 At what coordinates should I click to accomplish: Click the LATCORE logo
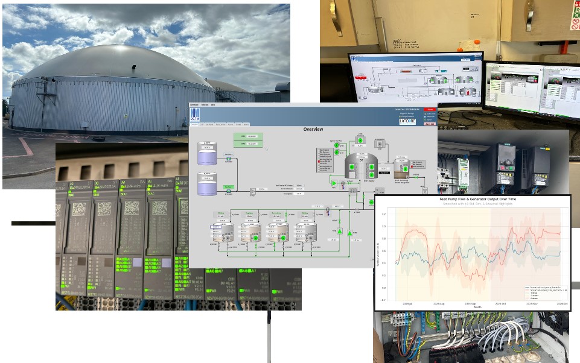[409, 121]
